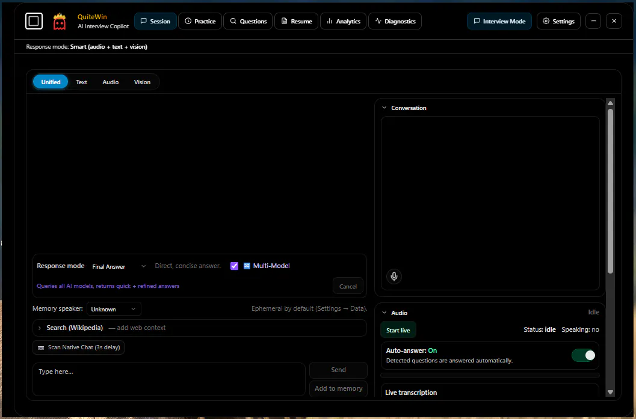
Task: Click the Multi-Model shuffle icon
Action: 247,266
